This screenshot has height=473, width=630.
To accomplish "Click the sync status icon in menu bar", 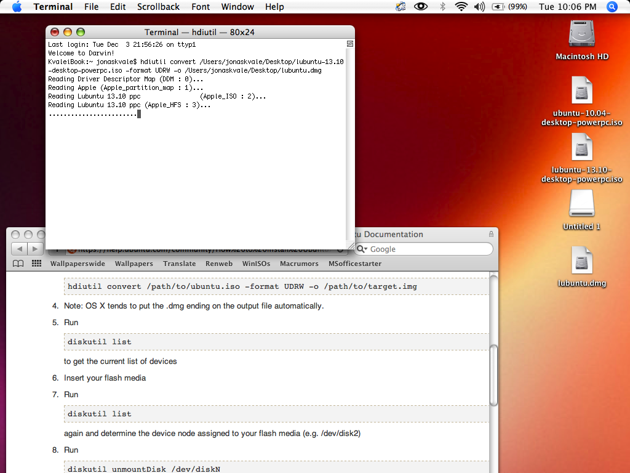I will 401,6.
